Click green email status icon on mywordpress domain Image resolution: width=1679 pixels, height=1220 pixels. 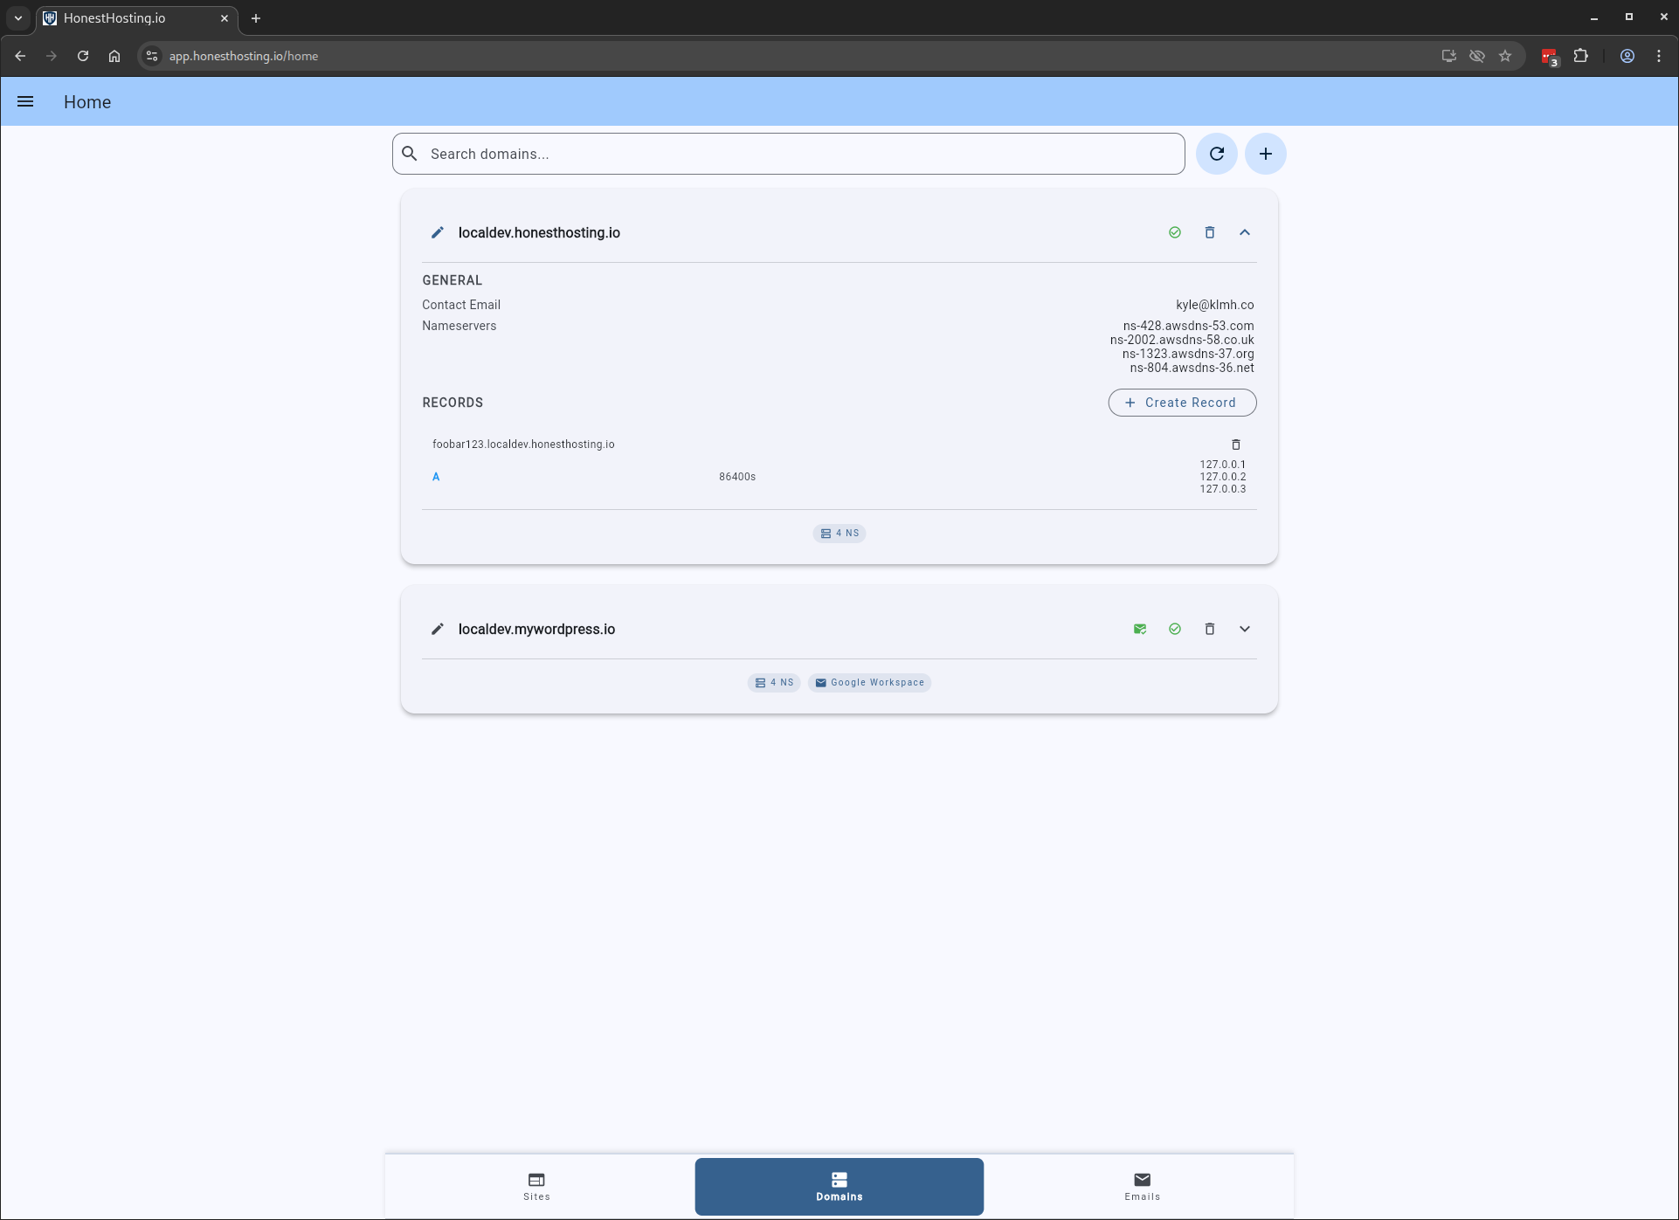[1139, 629]
